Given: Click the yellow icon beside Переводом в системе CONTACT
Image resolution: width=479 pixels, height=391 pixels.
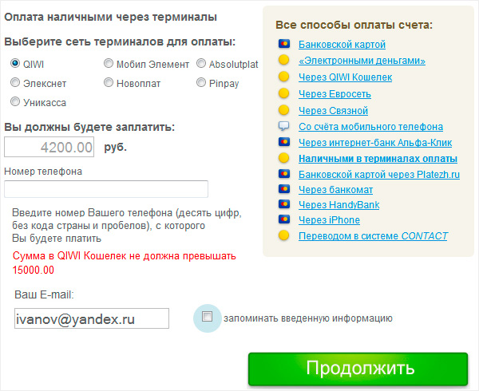Looking at the screenshot, I should [283, 235].
